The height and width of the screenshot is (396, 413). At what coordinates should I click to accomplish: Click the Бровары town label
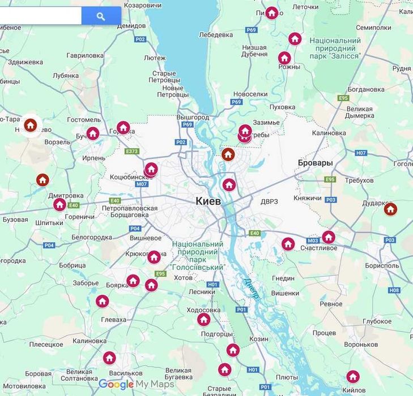(316, 163)
